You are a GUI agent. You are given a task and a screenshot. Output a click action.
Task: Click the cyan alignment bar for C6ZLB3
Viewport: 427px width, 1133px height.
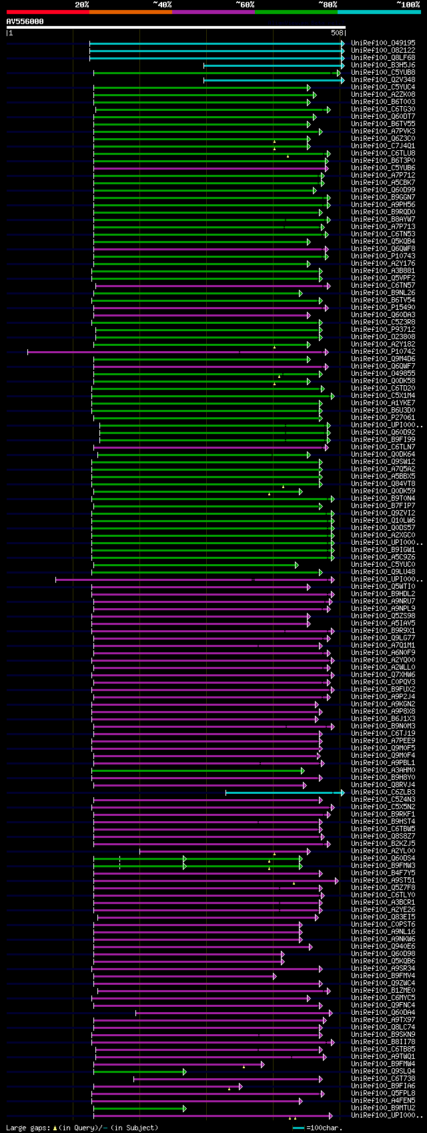click(285, 792)
